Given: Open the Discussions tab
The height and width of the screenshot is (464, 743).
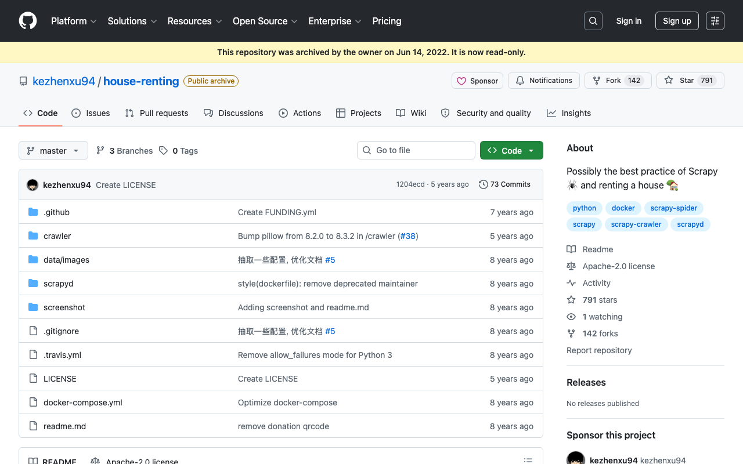Looking at the screenshot, I should (x=233, y=113).
